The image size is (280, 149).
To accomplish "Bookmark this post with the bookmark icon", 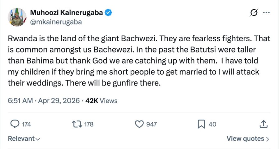I will [x=201, y=124].
